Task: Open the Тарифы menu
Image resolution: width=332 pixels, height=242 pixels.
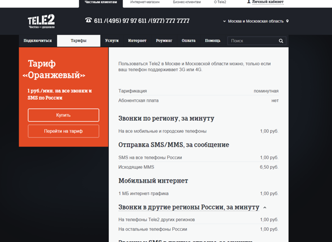Action: click(78, 41)
